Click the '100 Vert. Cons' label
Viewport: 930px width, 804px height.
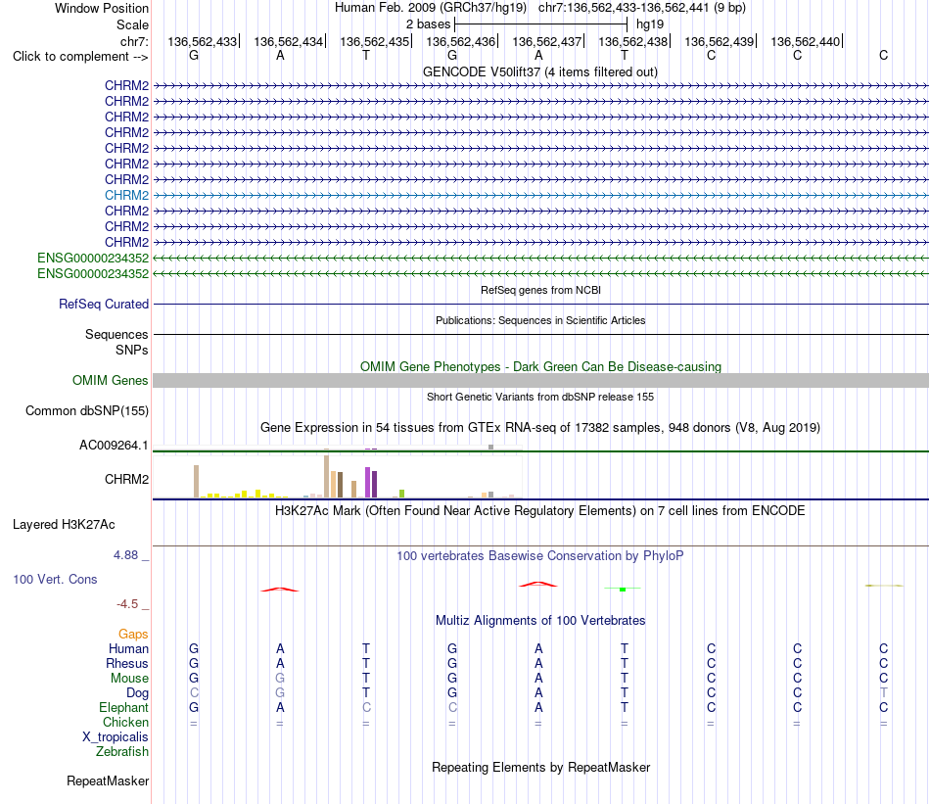tap(55, 579)
